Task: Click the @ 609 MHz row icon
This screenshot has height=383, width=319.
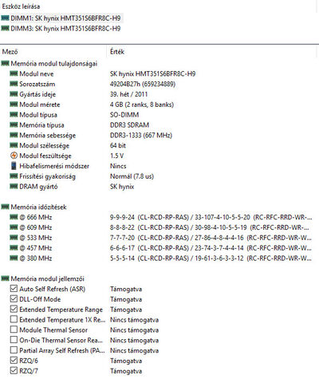Action: point(14,227)
